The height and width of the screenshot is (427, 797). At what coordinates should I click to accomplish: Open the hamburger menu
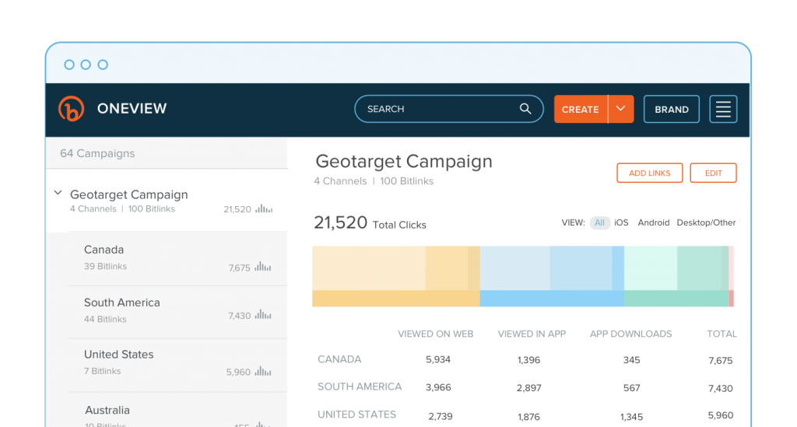pyautogui.click(x=723, y=110)
